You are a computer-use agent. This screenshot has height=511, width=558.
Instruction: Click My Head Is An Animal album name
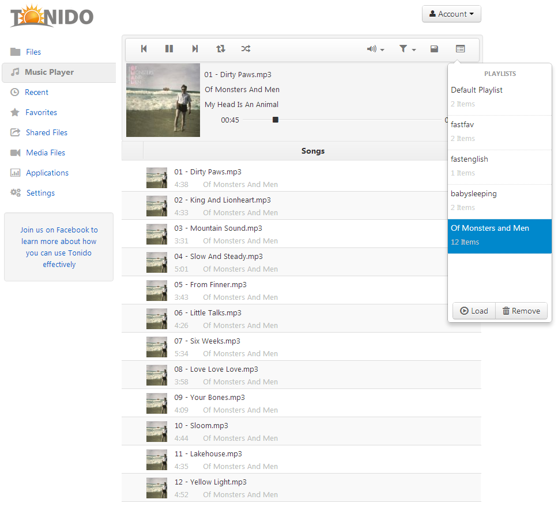pyautogui.click(x=242, y=105)
